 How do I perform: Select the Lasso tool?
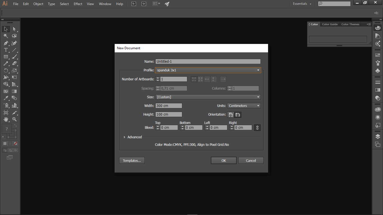pos(14,36)
